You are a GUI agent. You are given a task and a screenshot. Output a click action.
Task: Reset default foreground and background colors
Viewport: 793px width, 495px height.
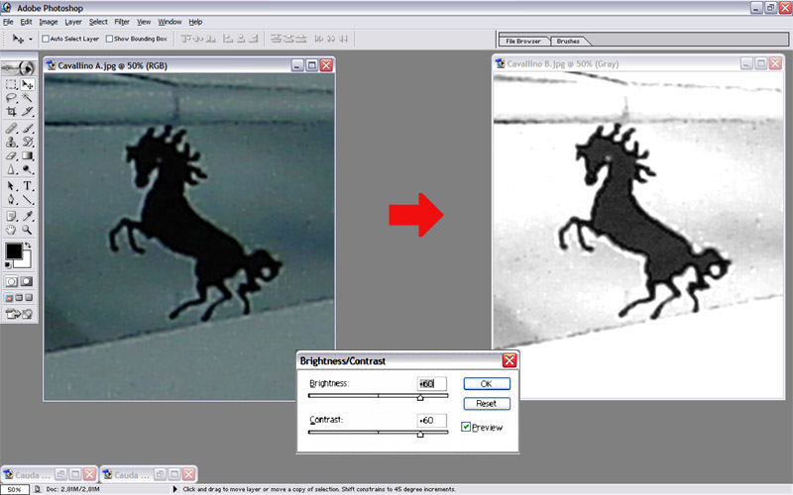point(8,264)
